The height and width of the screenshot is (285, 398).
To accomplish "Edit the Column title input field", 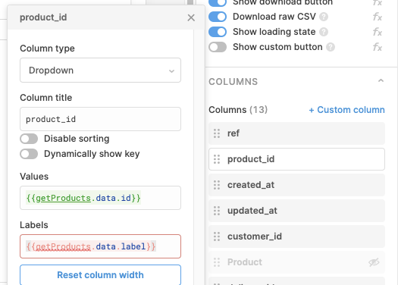I will coord(100,119).
